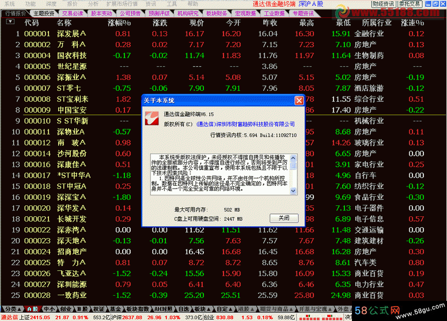
Task: Select the B股 bottom tab
Action: point(82,309)
